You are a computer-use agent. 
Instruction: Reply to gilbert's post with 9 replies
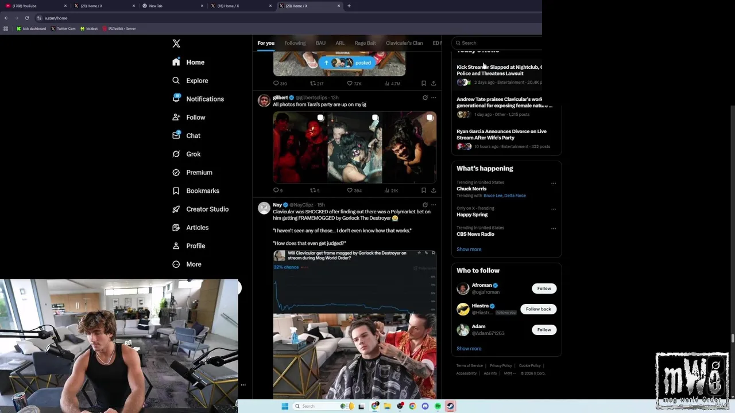click(278, 190)
